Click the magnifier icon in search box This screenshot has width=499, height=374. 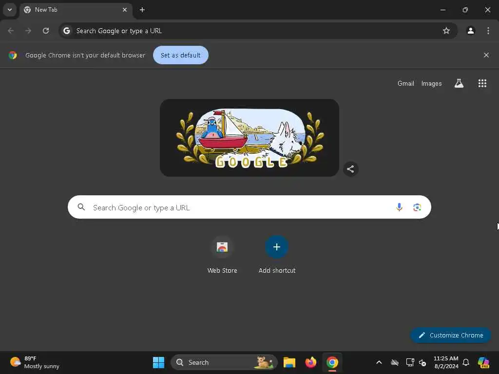coord(81,207)
